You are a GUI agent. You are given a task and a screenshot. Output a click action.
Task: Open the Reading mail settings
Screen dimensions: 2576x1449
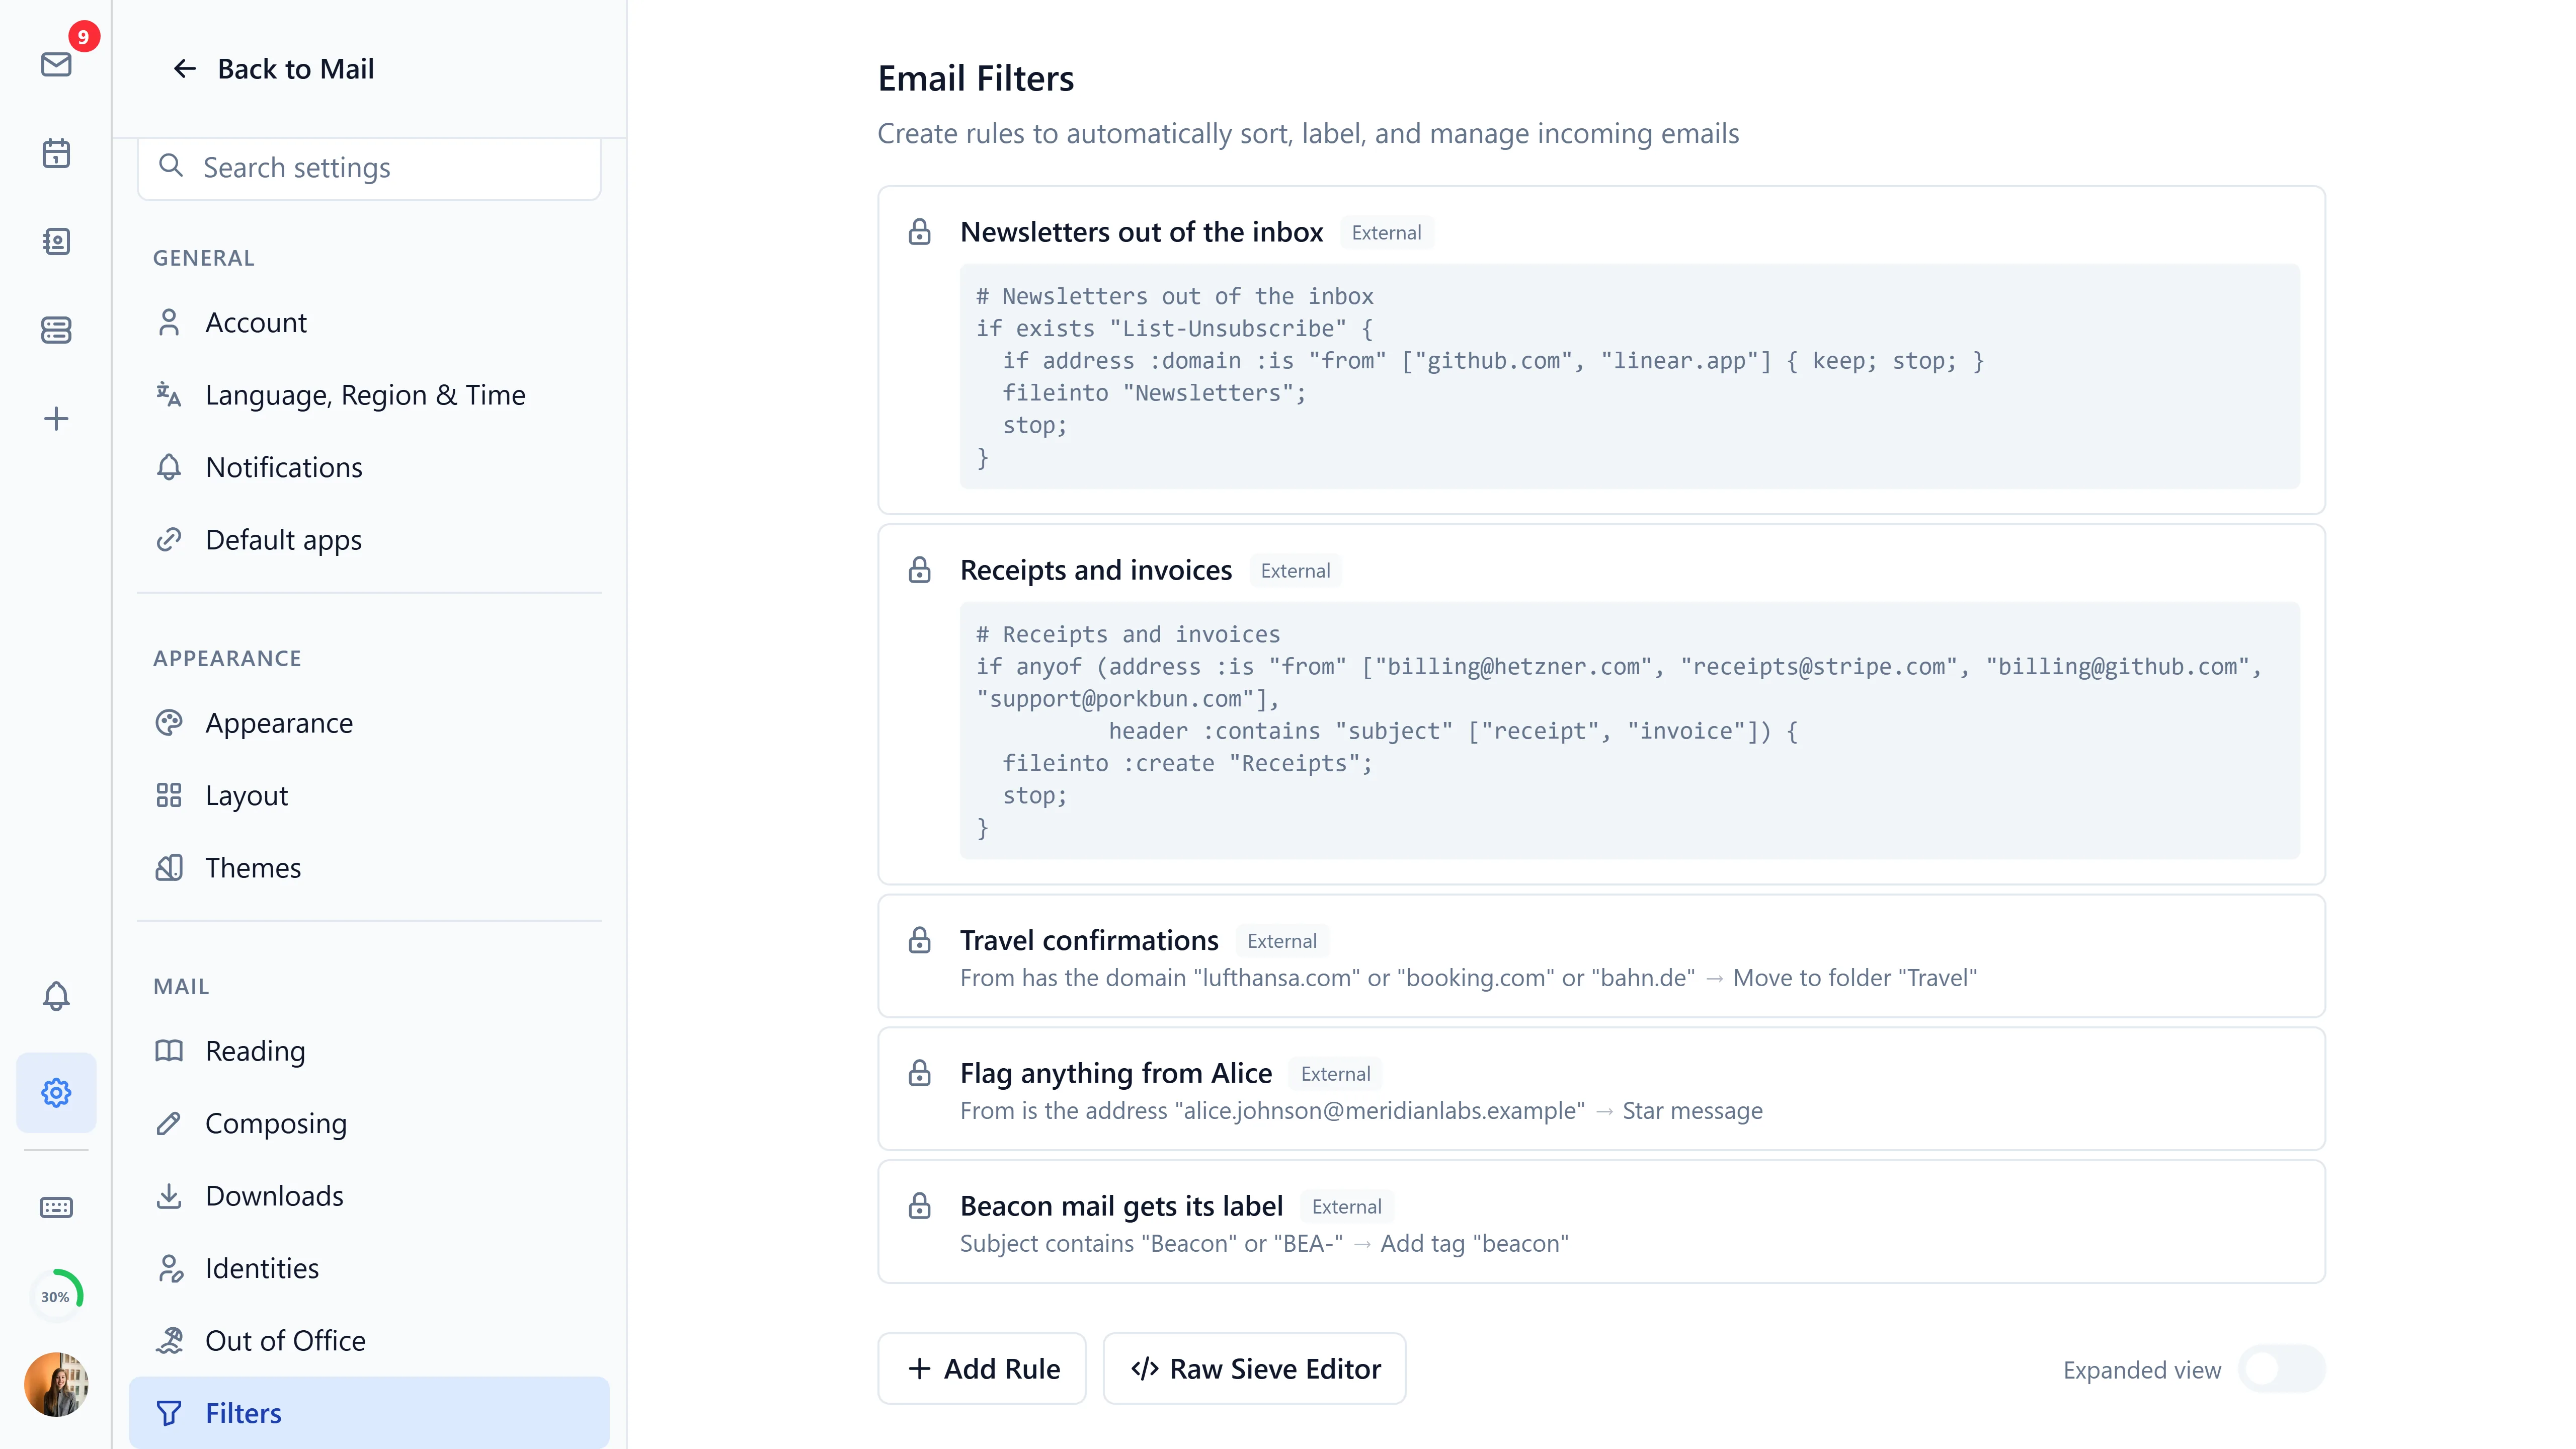369,1051
